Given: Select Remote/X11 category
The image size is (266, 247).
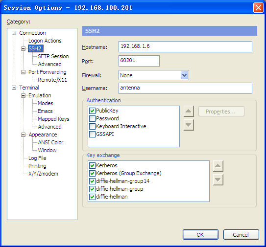Looking at the screenshot, I should pos(52,80).
